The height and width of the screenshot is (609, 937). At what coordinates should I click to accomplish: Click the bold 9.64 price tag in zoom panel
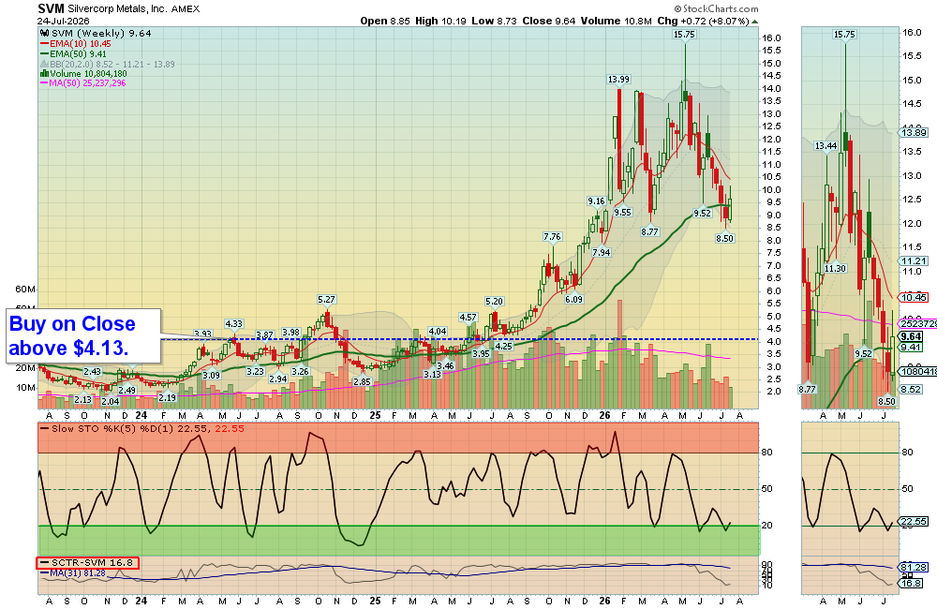912,336
